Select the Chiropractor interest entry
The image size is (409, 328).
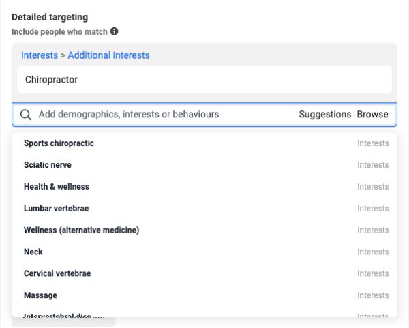(x=204, y=80)
